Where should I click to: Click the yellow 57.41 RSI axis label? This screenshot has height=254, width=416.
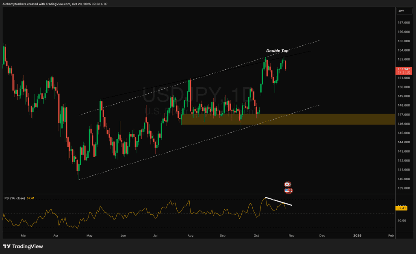[x=401, y=209]
